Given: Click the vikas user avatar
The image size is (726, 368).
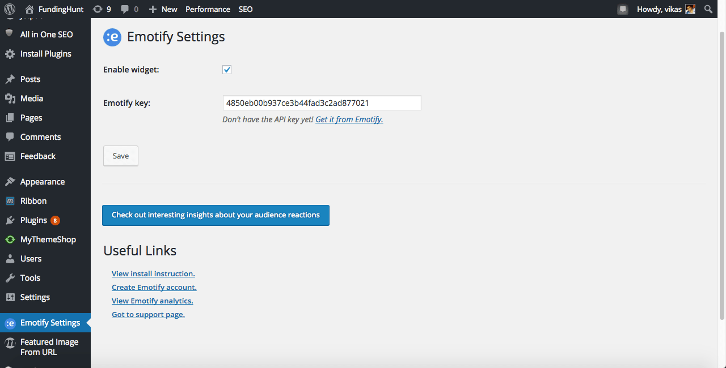Looking at the screenshot, I should 690,9.
